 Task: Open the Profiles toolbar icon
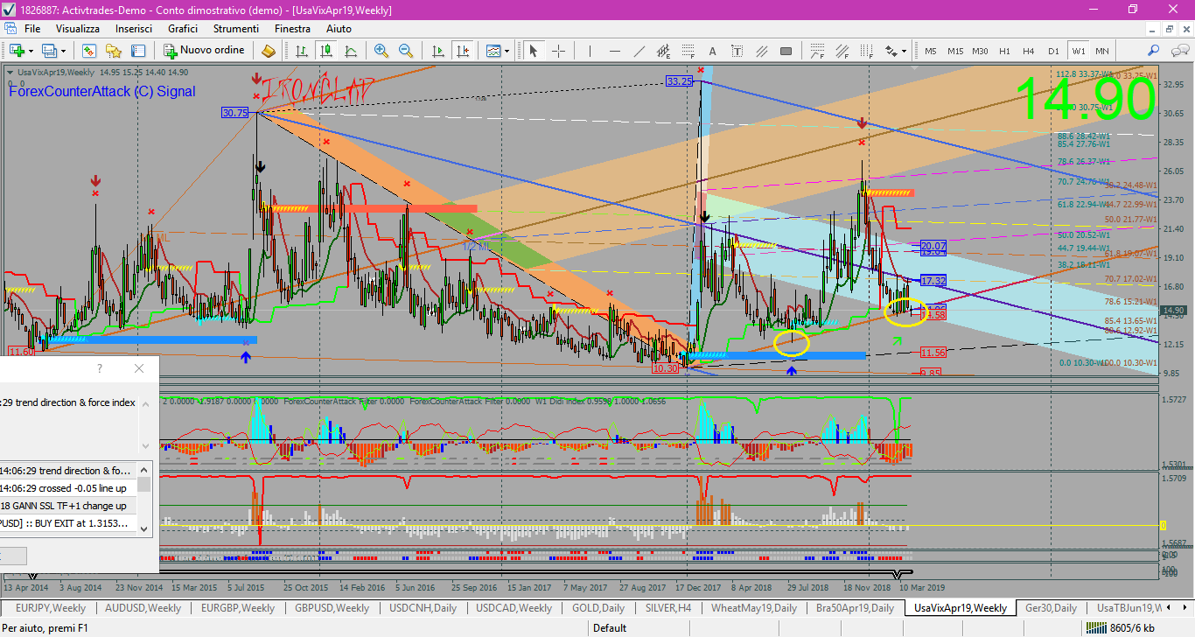pyautogui.click(x=52, y=51)
